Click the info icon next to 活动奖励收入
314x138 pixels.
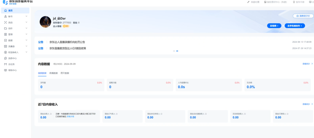[245, 114]
